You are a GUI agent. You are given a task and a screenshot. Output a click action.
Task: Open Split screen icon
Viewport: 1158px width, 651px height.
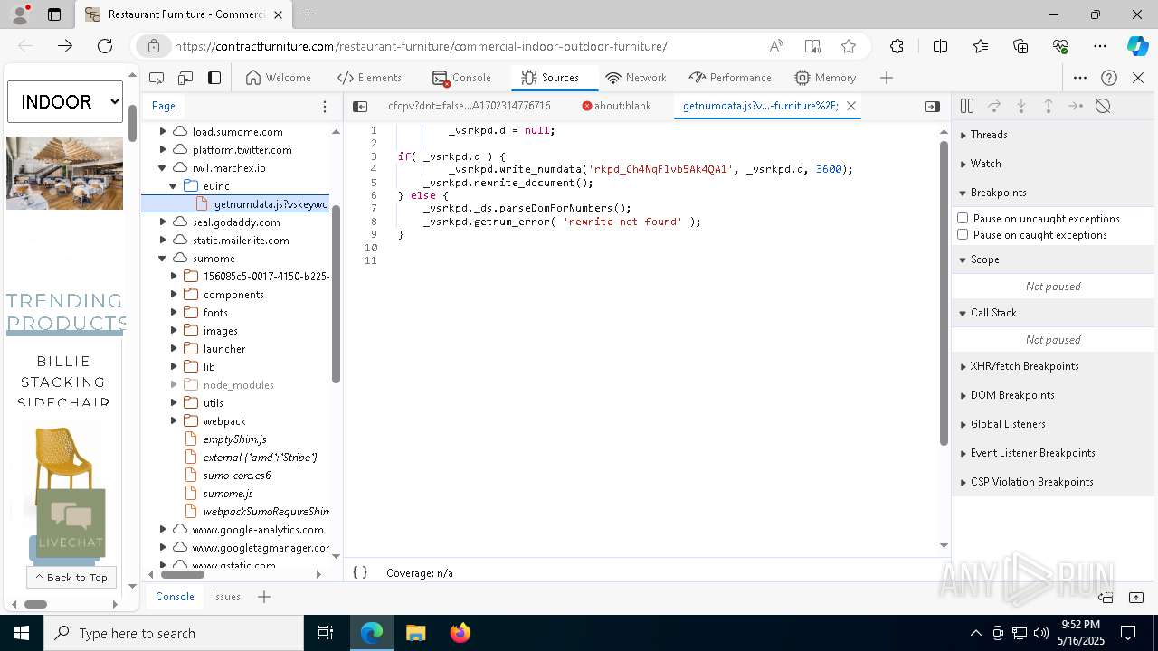click(940, 46)
